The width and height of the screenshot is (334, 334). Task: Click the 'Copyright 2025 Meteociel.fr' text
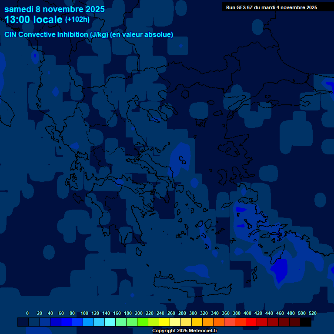coord(184,331)
